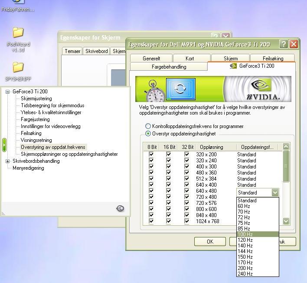Switch to the Generelt tab
The width and height of the screenshot is (307, 283).
pos(151,59)
